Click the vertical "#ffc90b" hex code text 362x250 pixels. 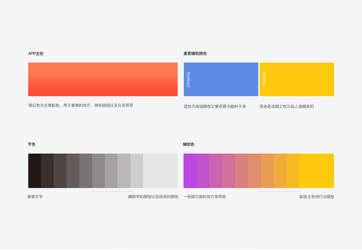[264, 79]
